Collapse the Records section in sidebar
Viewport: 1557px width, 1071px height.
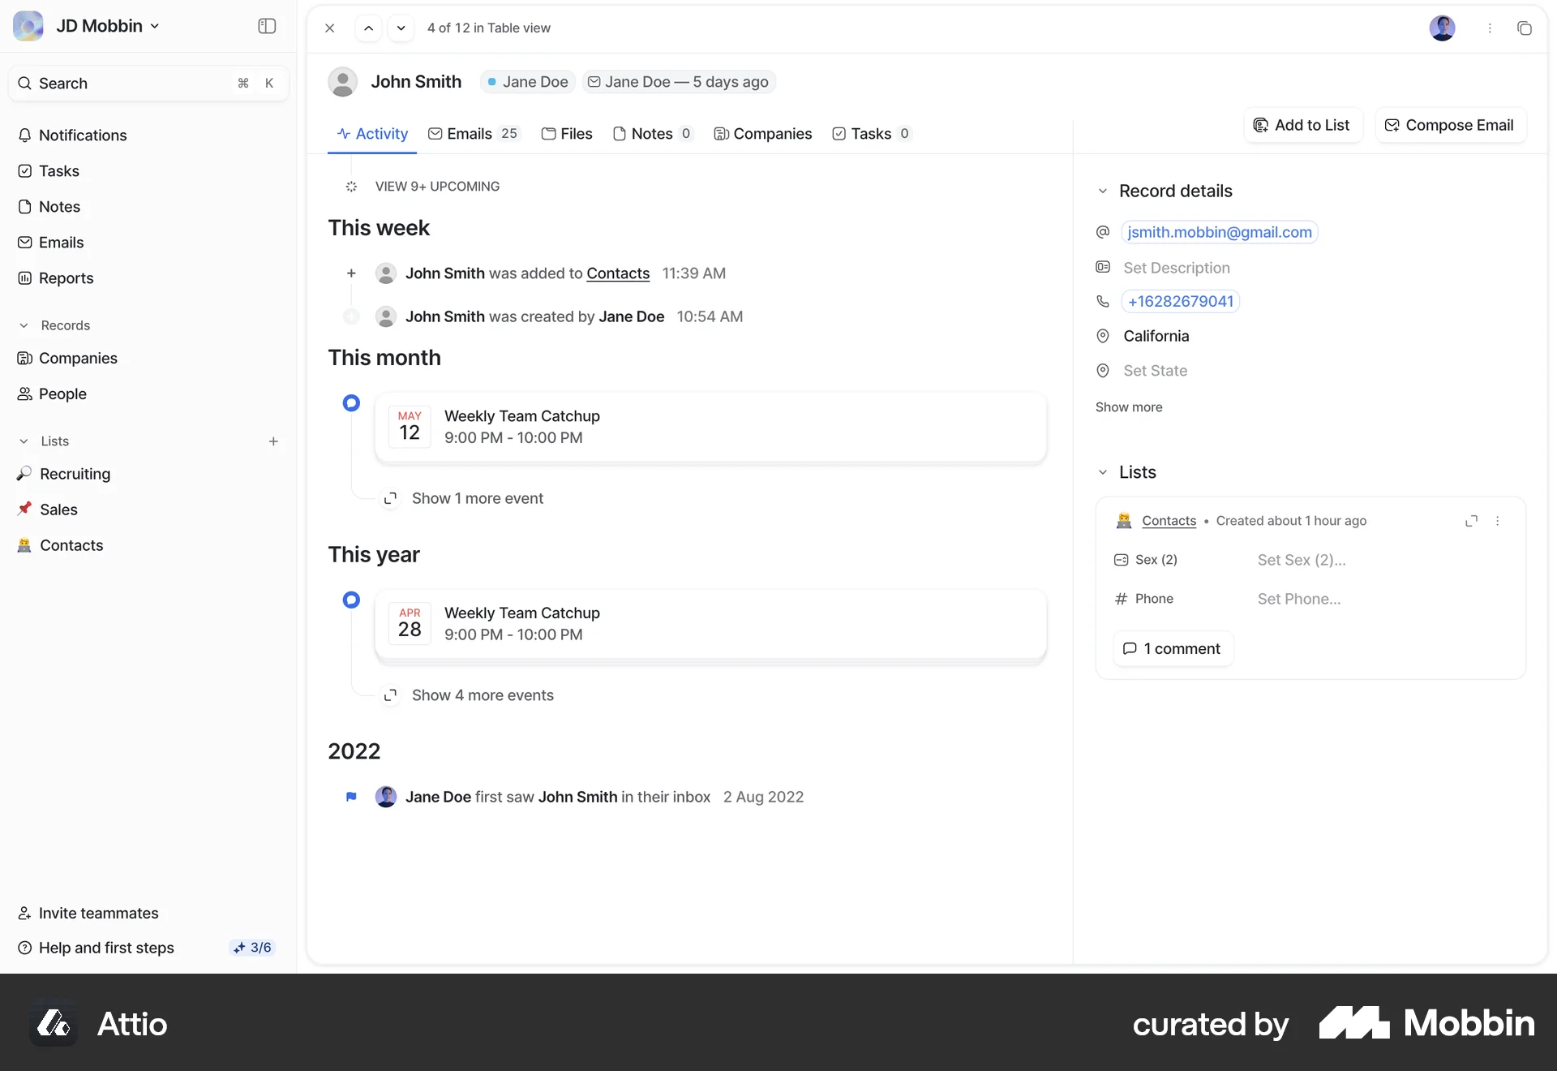(x=23, y=325)
